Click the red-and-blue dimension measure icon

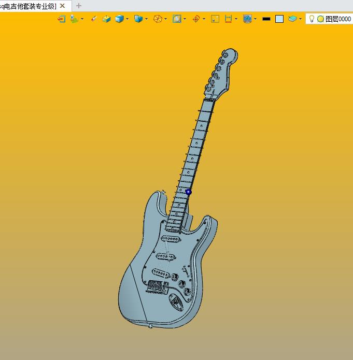tap(228, 19)
